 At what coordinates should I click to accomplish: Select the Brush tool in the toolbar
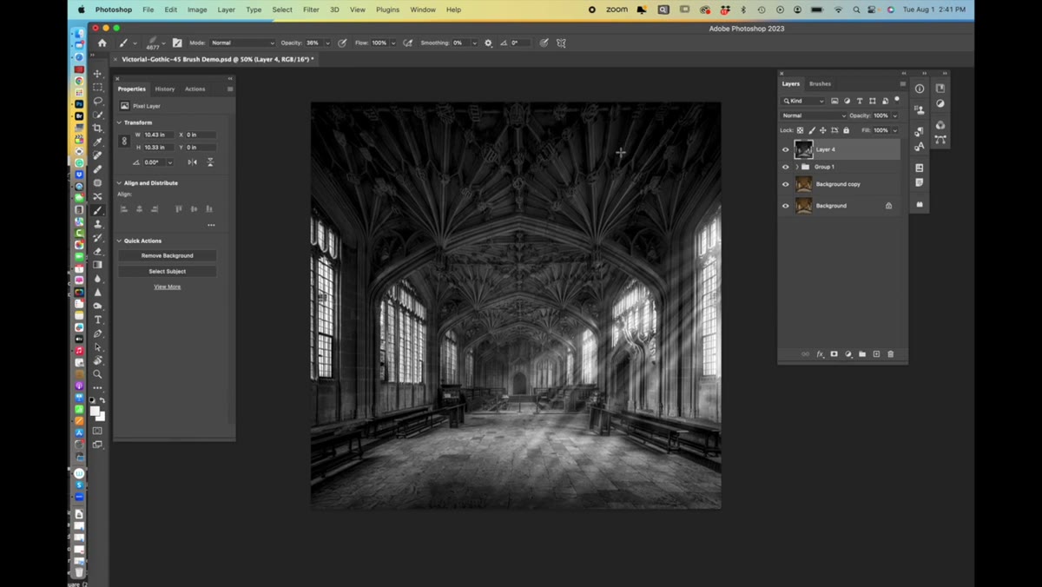tap(98, 210)
